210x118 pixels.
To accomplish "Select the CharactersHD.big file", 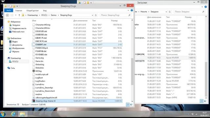I will [77, 25].
